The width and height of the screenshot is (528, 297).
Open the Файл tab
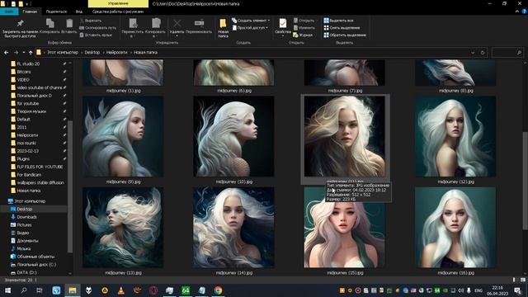point(9,12)
